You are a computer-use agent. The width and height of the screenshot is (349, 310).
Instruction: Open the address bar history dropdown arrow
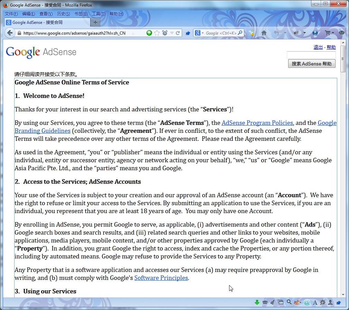[x=172, y=33]
